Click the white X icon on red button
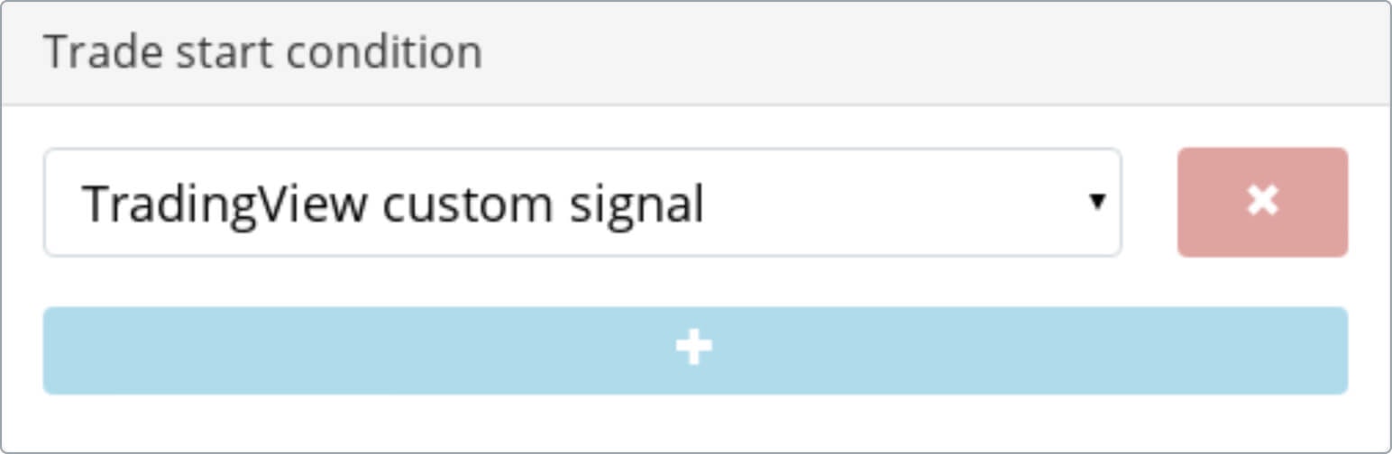 coord(1262,202)
